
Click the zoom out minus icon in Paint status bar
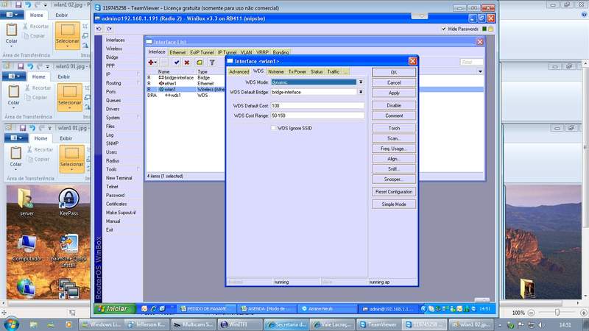pyautogui.click(x=531, y=313)
